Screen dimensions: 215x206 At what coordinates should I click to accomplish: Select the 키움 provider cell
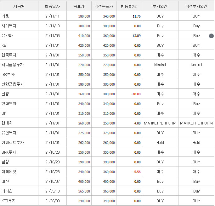click(x=19, y=16)
